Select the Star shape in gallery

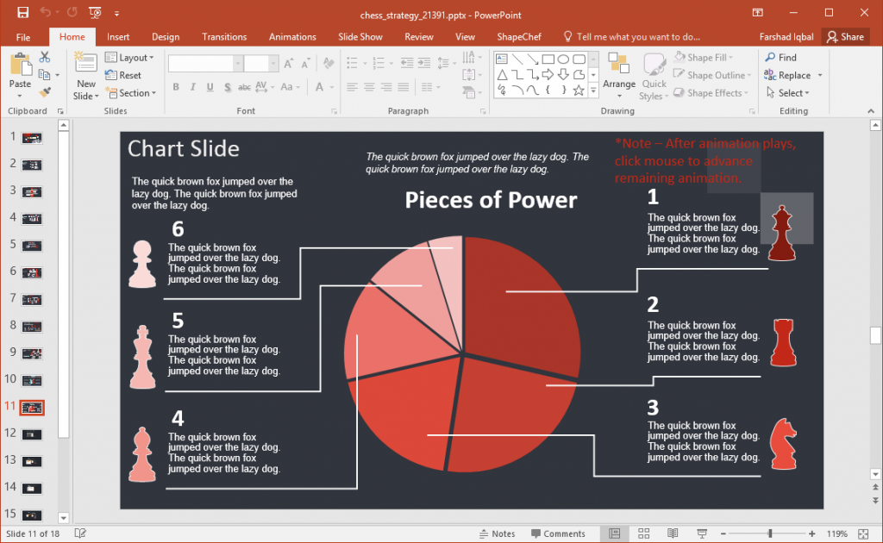click(579, 90)
